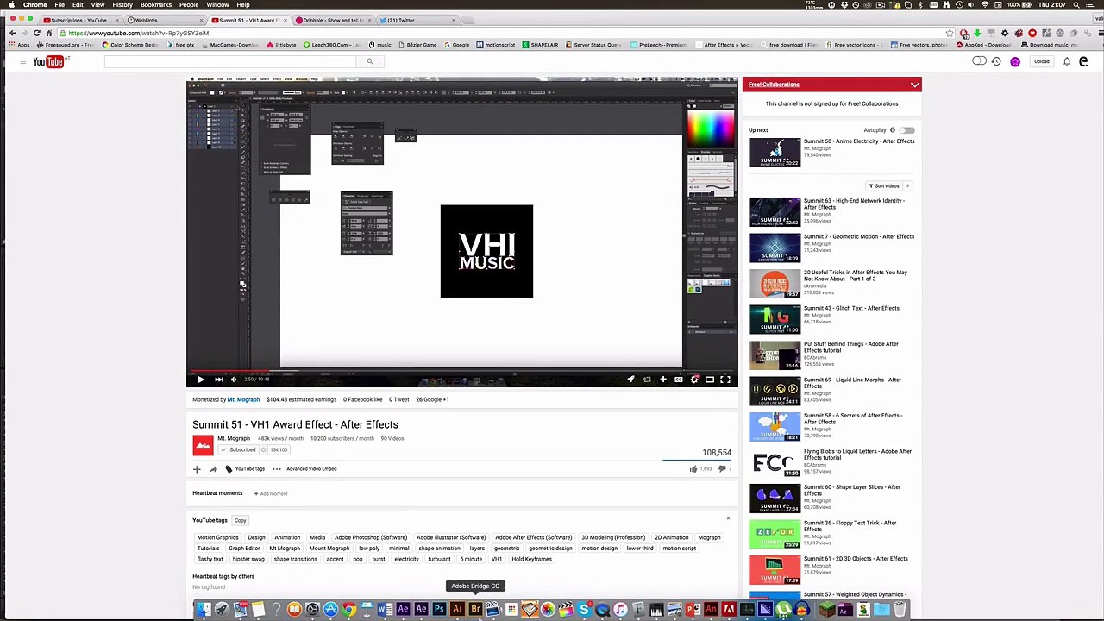Mute the video player volume
Viewport: 1104px width, 621px height.
pyautogui.click(x=234, y=379)
